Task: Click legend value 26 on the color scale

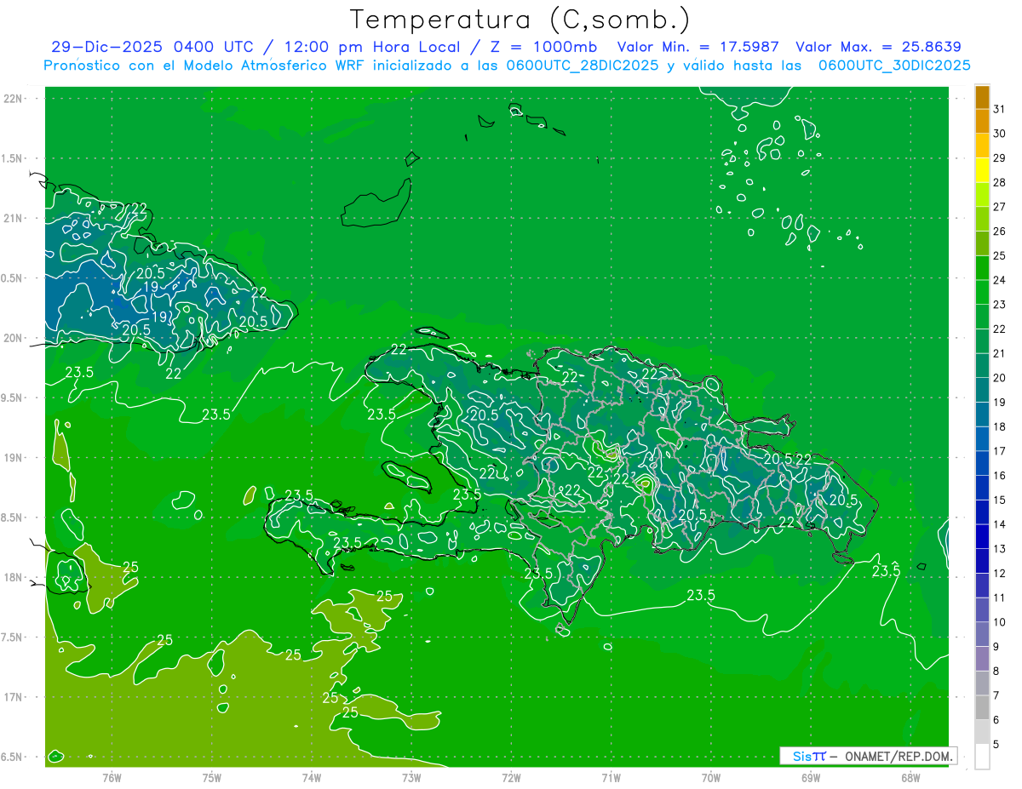Action: pos(999,232)
